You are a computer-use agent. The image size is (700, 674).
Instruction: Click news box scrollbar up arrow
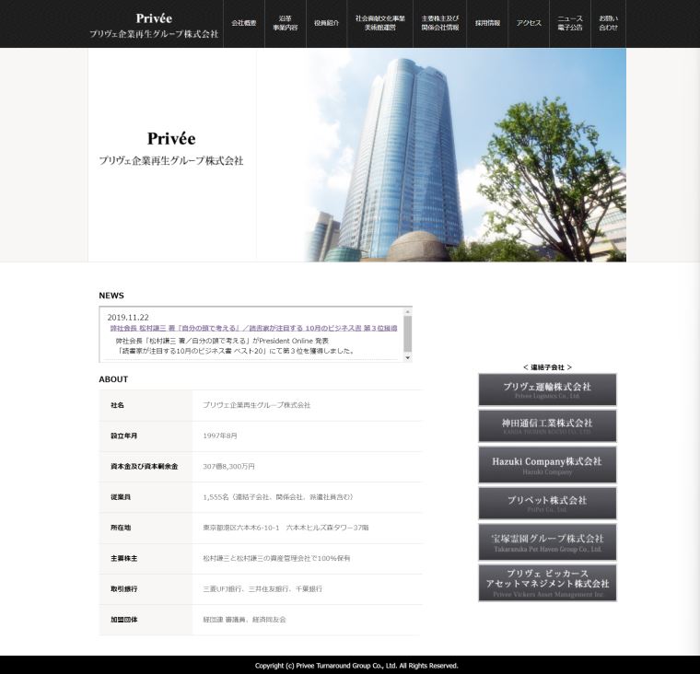[407, 311]
